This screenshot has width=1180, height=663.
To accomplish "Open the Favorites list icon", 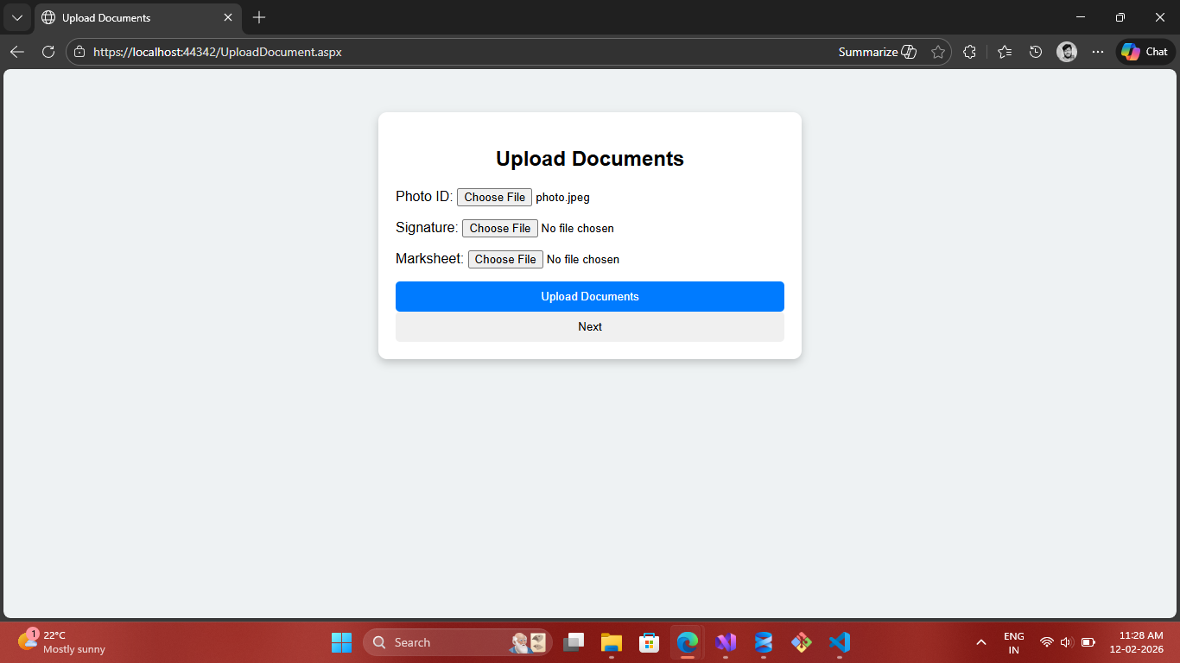I will (x=1004, y=52).
